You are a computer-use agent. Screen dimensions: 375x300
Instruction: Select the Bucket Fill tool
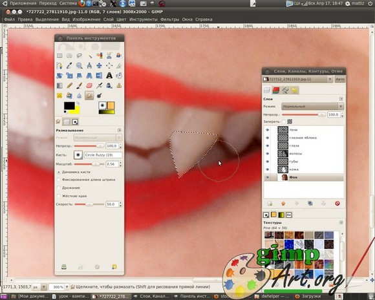click(119, 76)
